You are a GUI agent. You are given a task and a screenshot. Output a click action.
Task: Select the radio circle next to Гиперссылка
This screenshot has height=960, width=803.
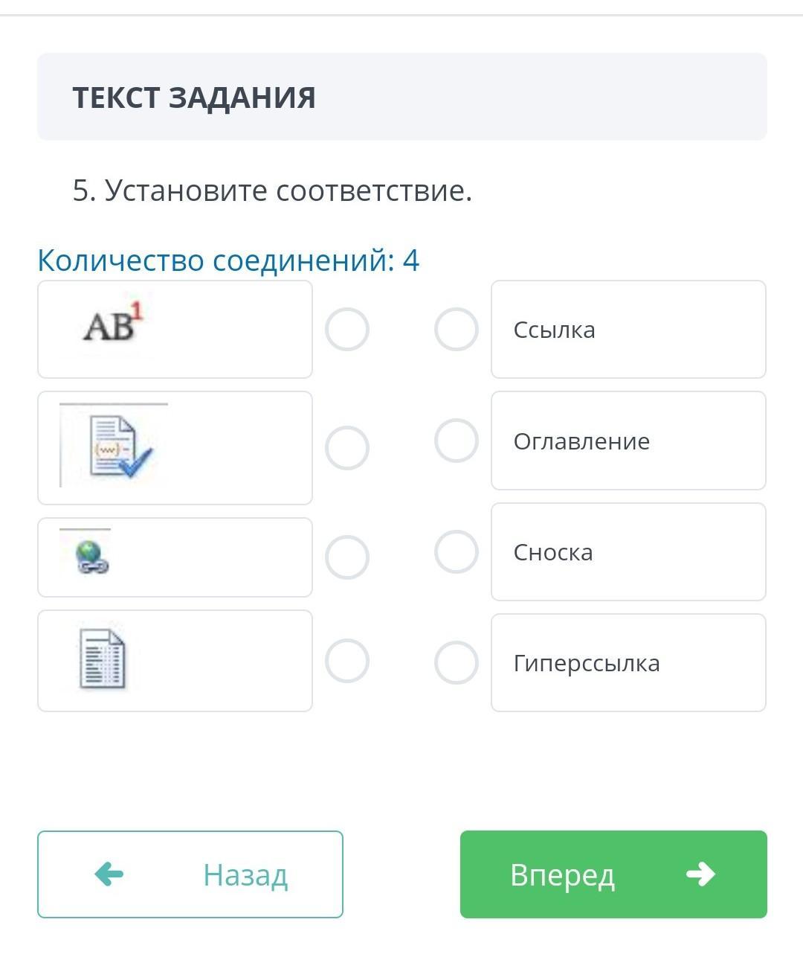pyautogui.click(x=456, y=662)
